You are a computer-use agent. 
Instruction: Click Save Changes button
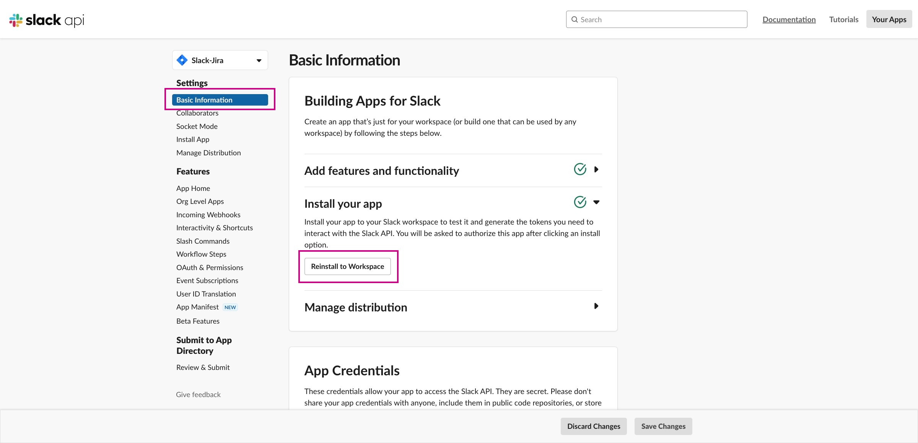click(x=663, y=426)
